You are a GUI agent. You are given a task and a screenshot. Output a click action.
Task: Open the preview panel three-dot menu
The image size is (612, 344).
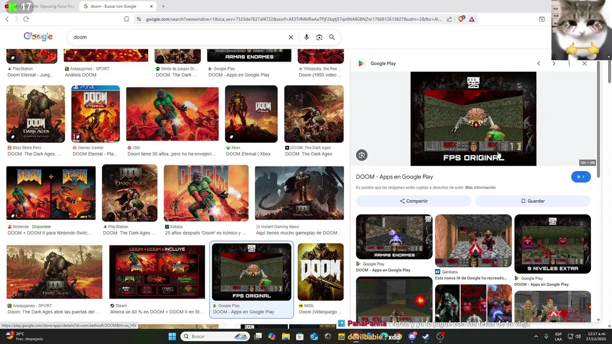coord(569,64)
